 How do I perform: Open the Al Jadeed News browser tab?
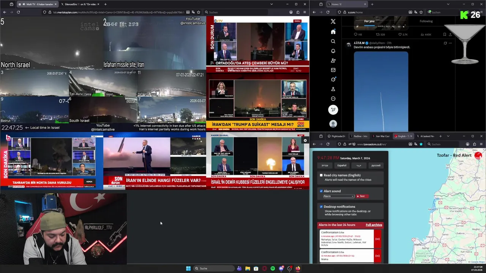426,136
